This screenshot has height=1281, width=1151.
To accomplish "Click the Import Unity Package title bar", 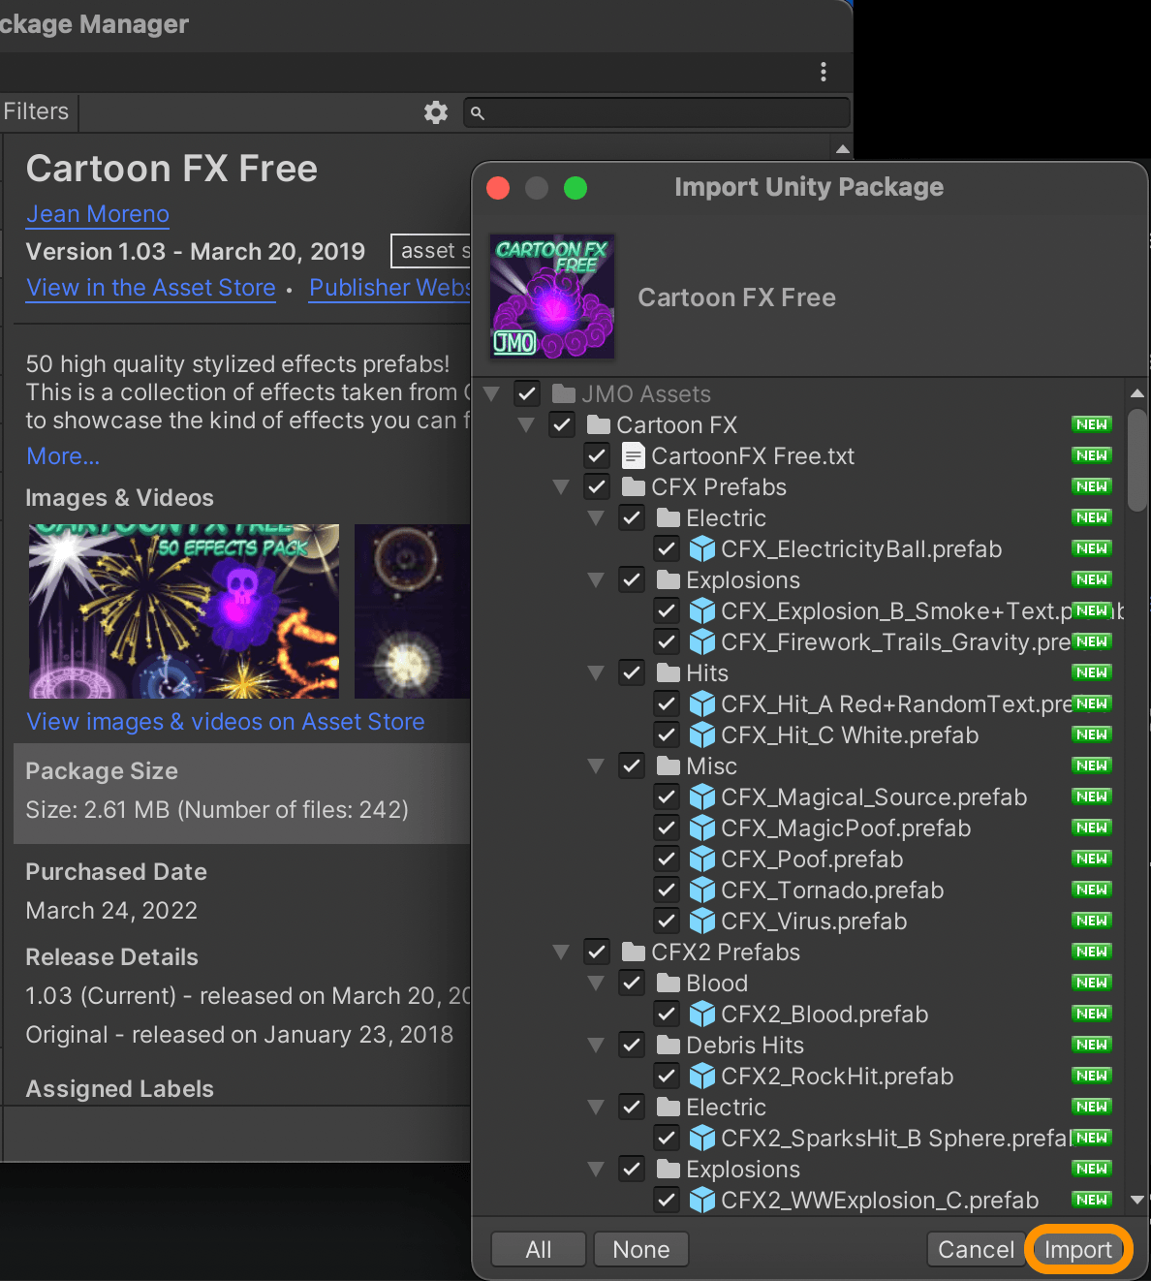I will (809, 187).
